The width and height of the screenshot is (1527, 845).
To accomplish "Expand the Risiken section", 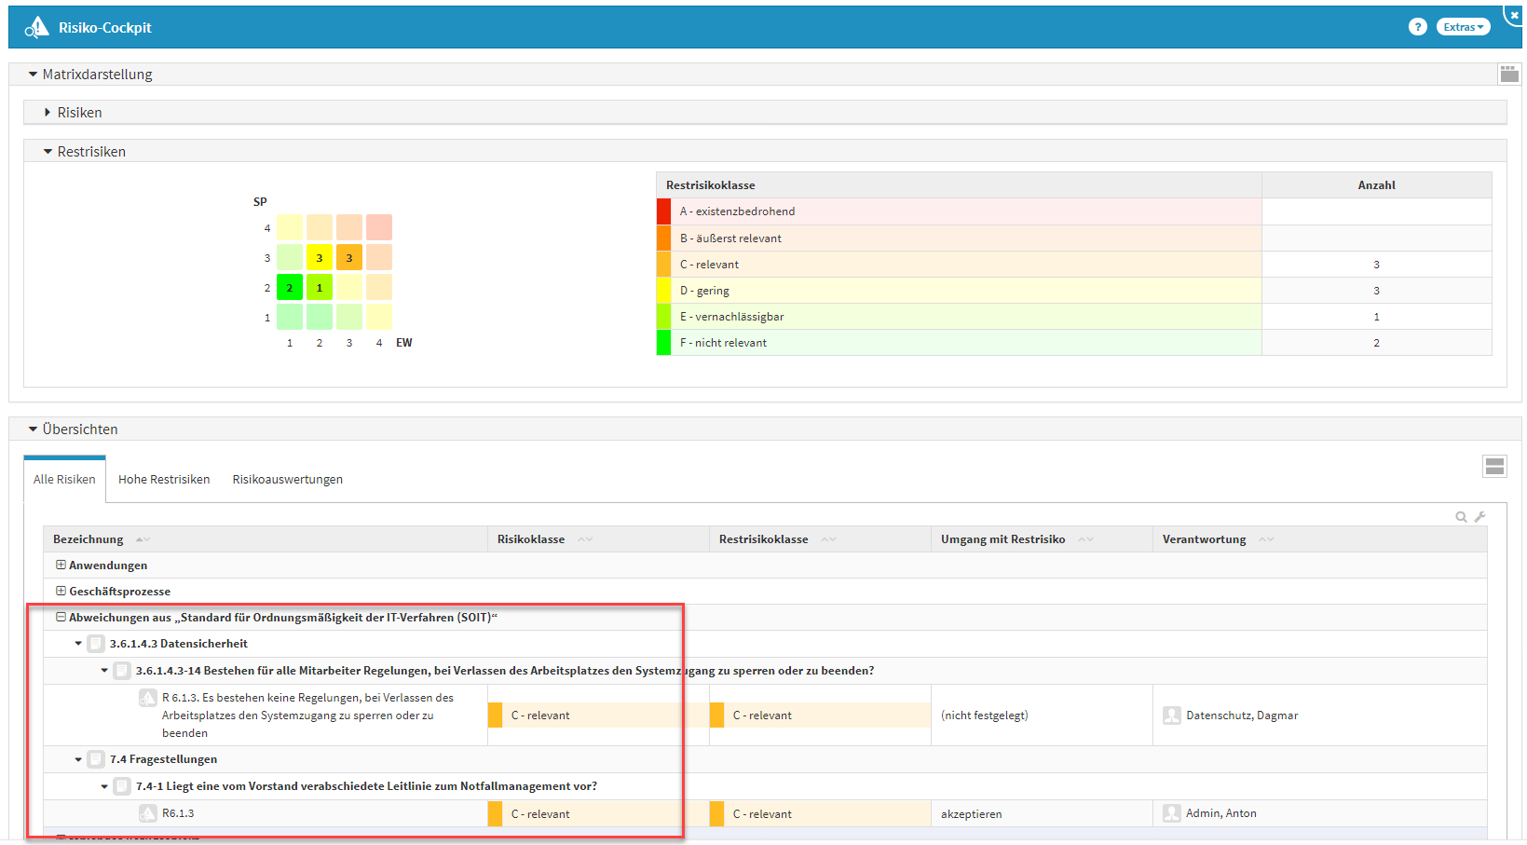I will click(x=48, y=113).
